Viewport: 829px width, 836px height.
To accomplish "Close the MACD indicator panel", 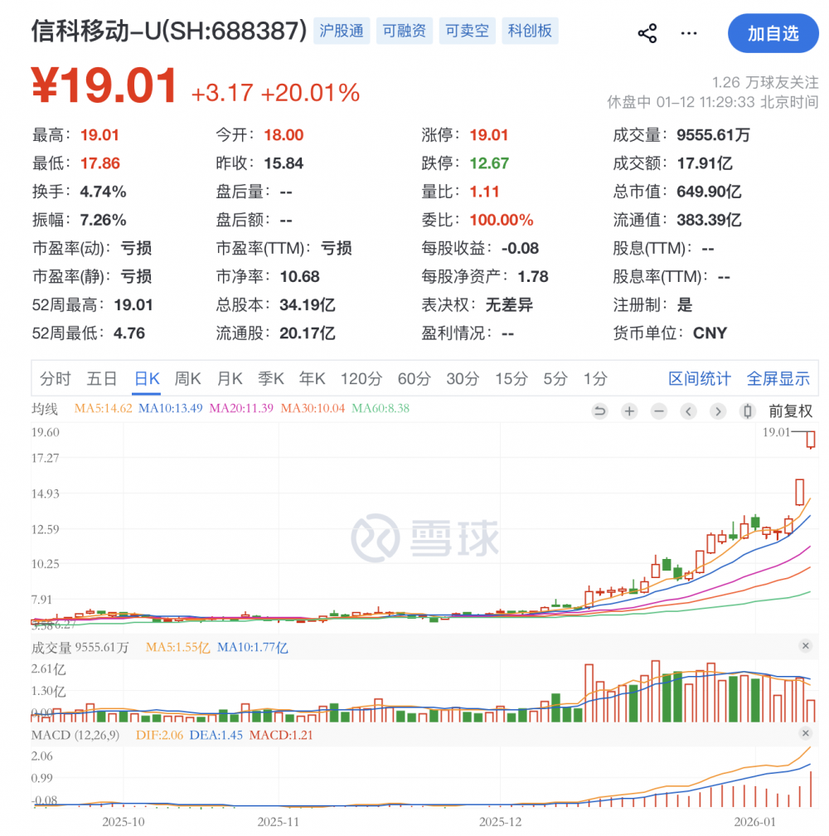I will pyautogui.click(x=805, y=734).
